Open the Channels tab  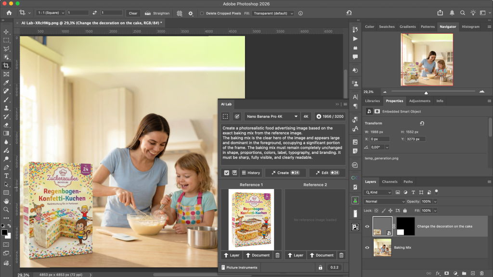pyautogui.click(x=389, y=182)
